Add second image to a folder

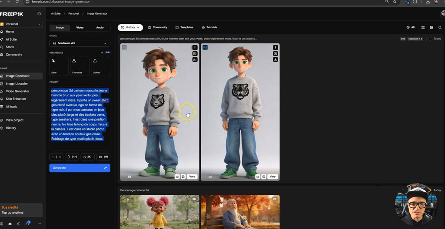(275, 54)
